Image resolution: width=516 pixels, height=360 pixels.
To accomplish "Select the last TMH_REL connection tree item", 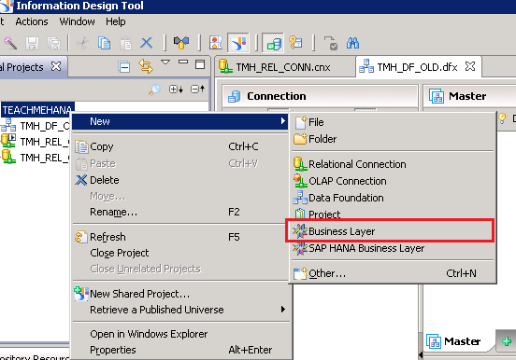I will click(36, 158).
